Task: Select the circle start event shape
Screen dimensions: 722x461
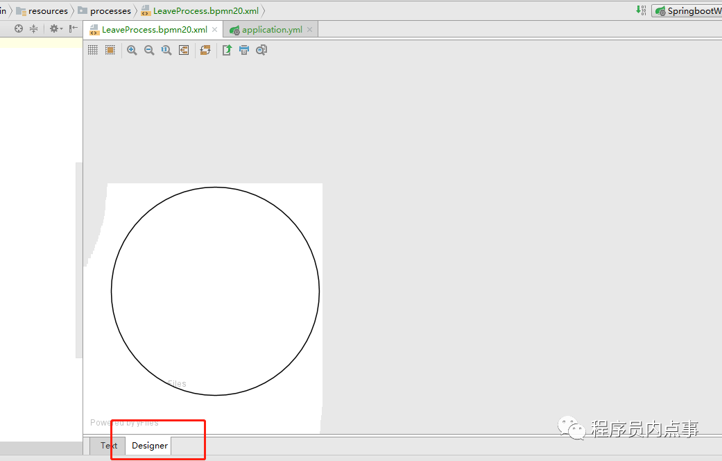Action: 215,291
